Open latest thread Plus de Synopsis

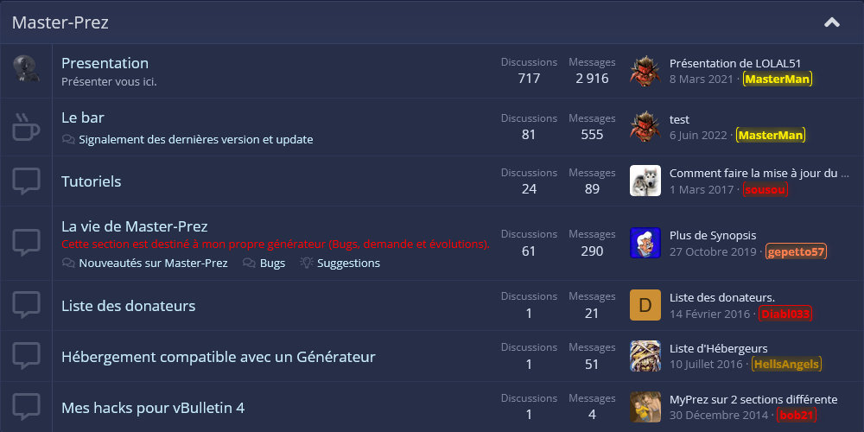[x=713, y=235]
